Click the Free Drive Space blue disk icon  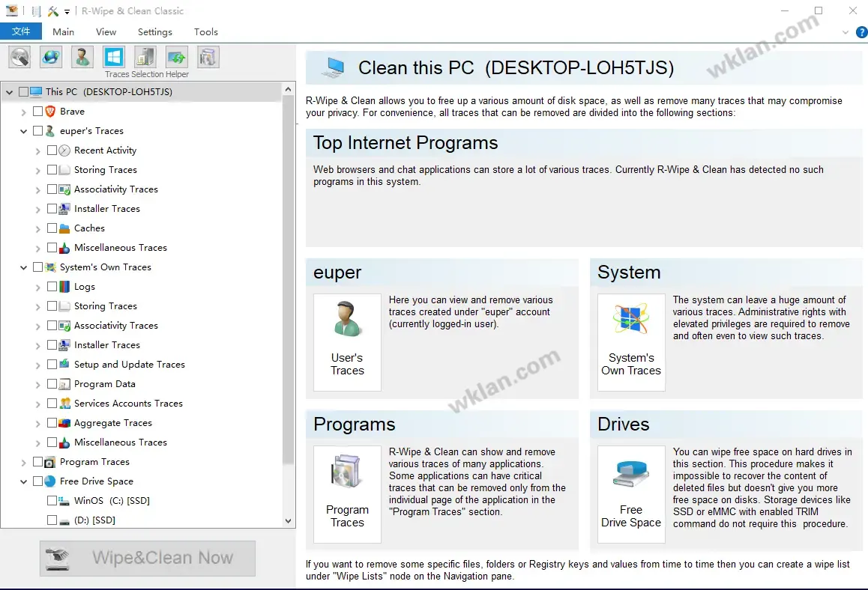tap(49, 481)
